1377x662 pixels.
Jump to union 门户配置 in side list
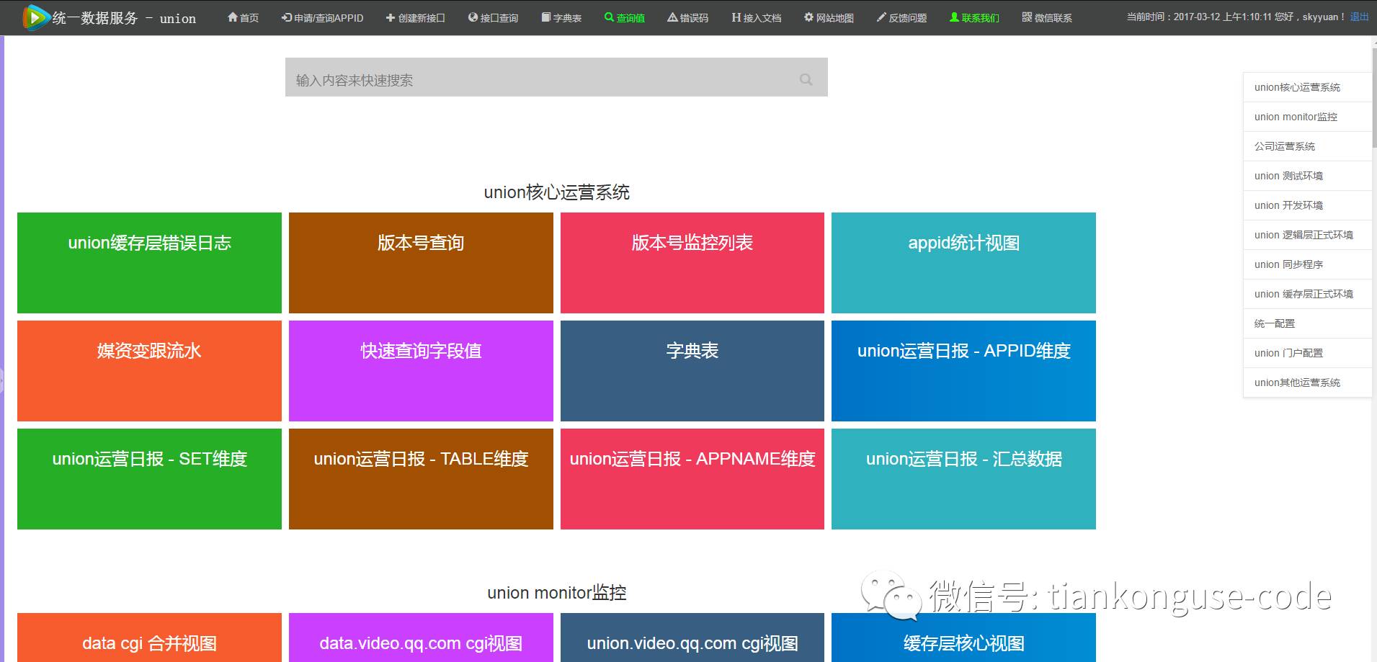[x=1307, y=353]
